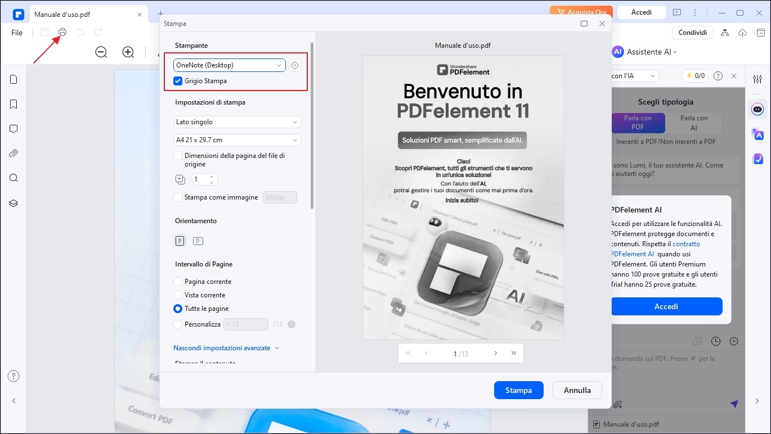Click the chat history clock icon
Screen dimensions: 771x434
pyautogui.click(x=716, y=341)
